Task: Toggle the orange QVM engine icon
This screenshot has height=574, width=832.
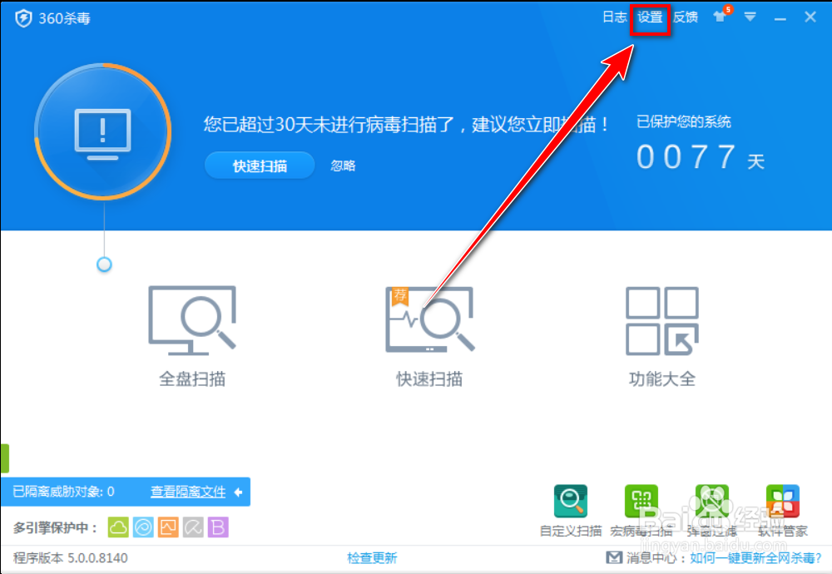Action: point(168,527)
